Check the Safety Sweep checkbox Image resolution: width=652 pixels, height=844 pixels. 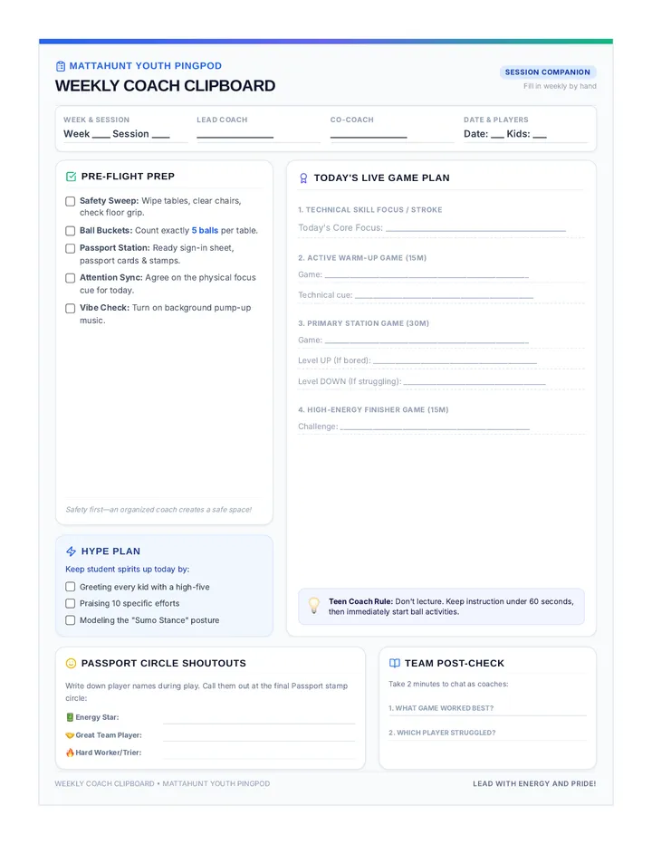click(70, 201)
